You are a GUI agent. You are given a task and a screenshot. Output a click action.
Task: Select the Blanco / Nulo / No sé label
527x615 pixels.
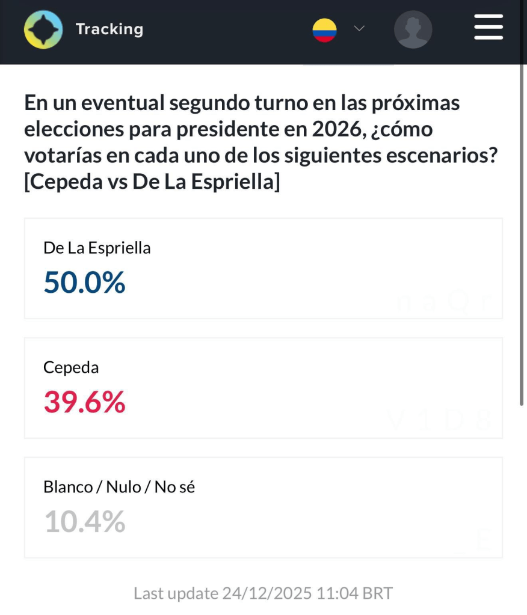(119, 487)
